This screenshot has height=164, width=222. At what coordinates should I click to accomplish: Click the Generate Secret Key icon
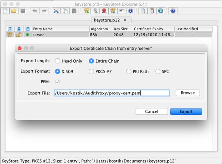95,11
